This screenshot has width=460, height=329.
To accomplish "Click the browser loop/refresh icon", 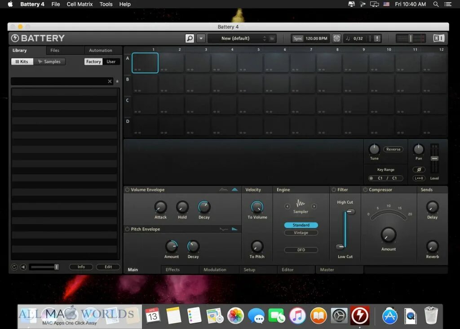I will tap(14, 267).
